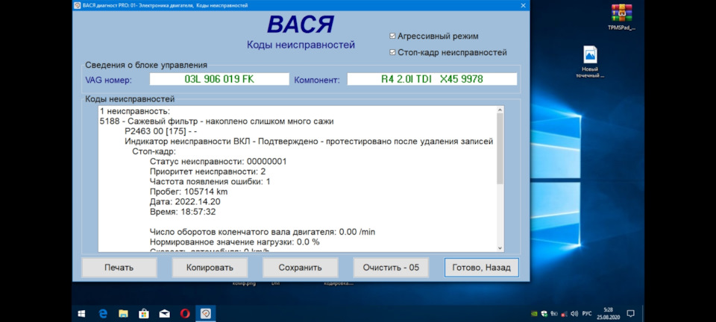Launch Microsoft Edge from the taskbar
The height and width of the screenshot is (322, 716).
pos(103,314)
